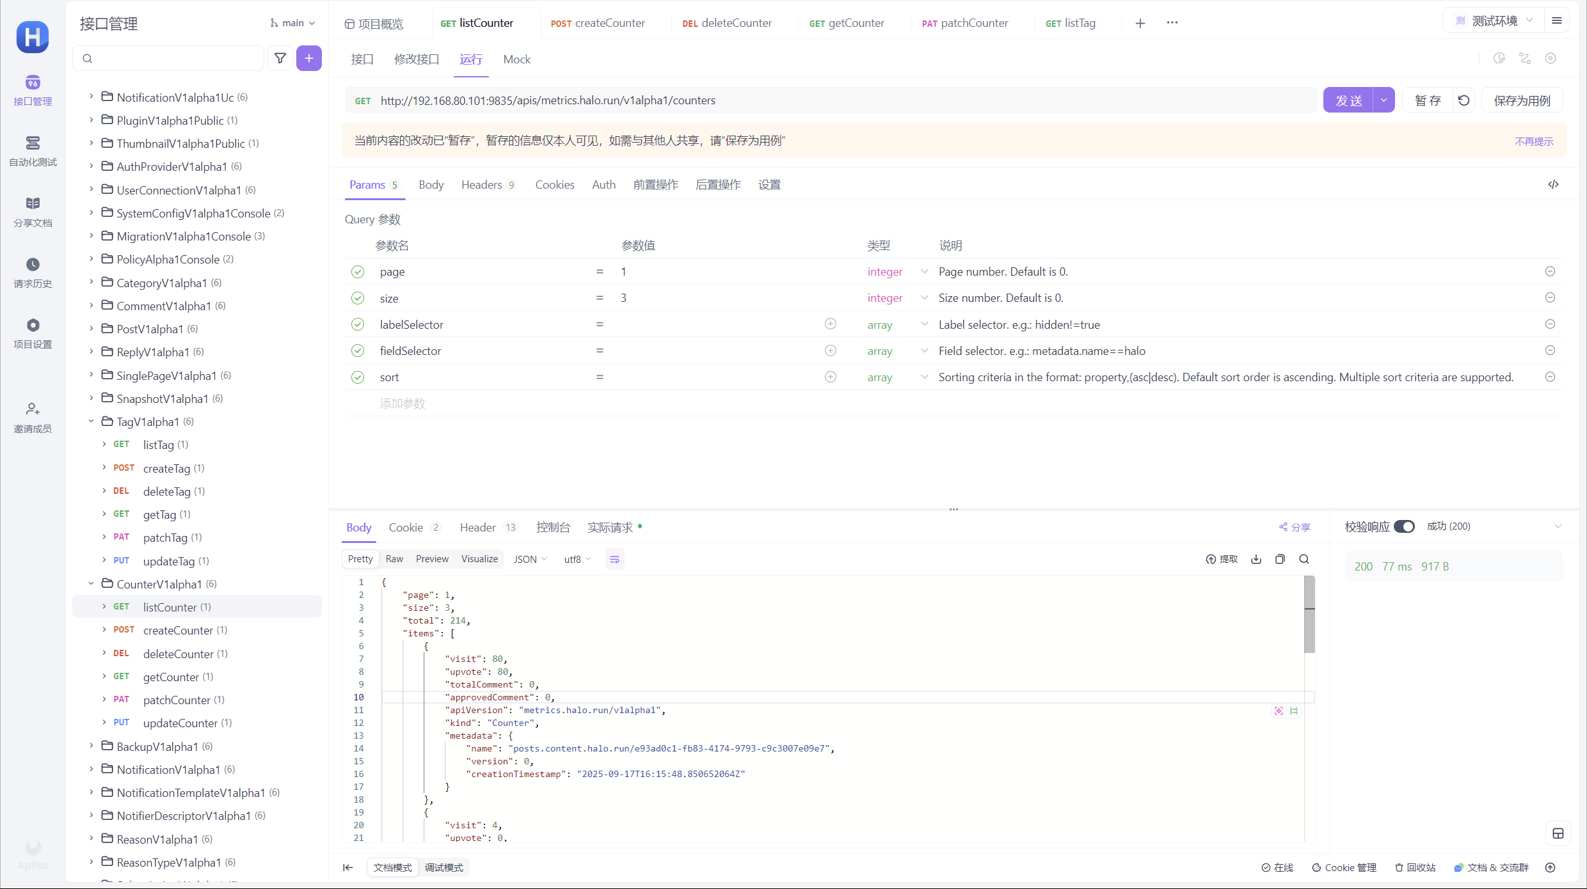Viewport: 1587px width, 889px height.
Task: Click the reset icon next to 暂存
Action: click(1463, 100)
